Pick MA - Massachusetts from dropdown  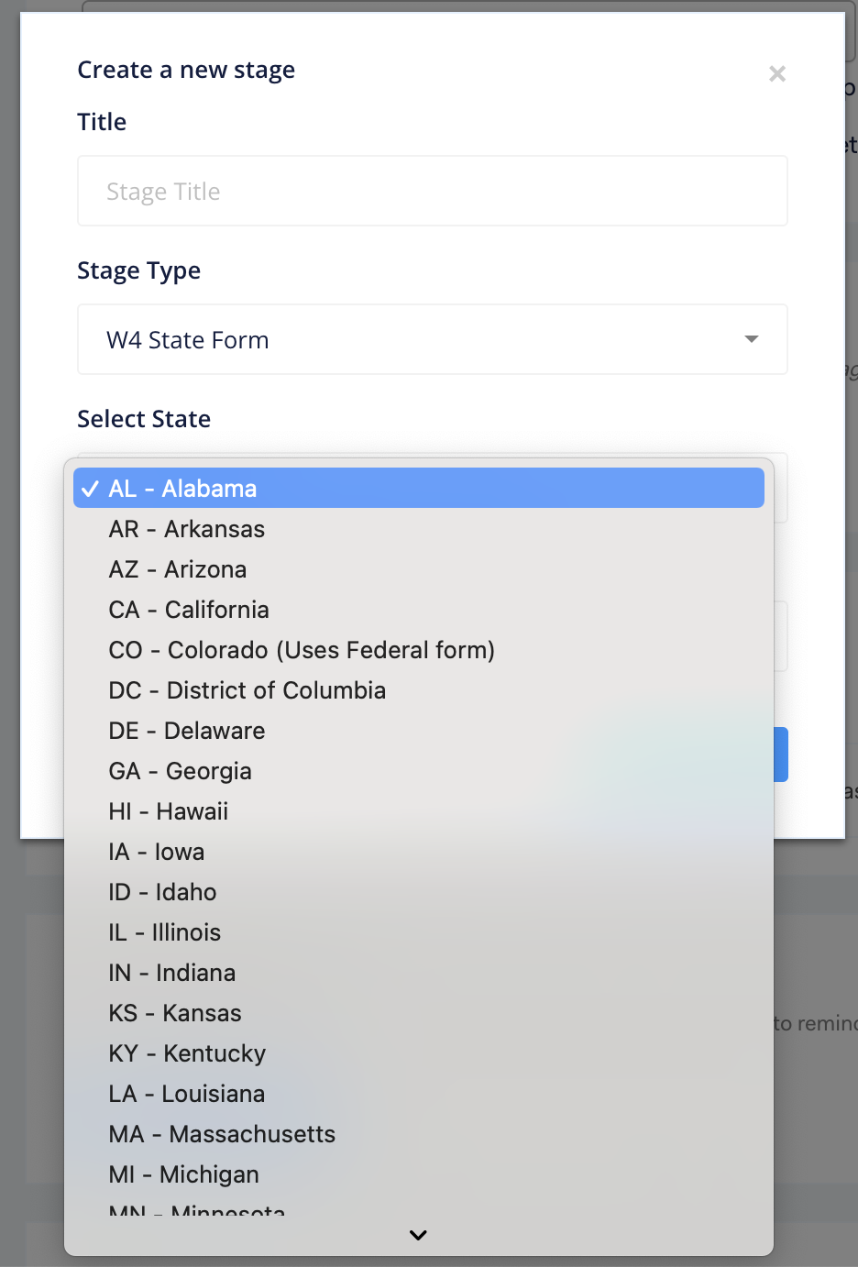(x=222, y=1134)
